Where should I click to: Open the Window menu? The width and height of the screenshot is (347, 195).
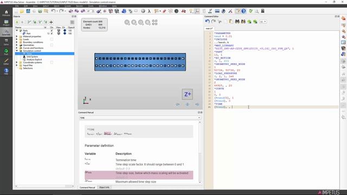102,6
